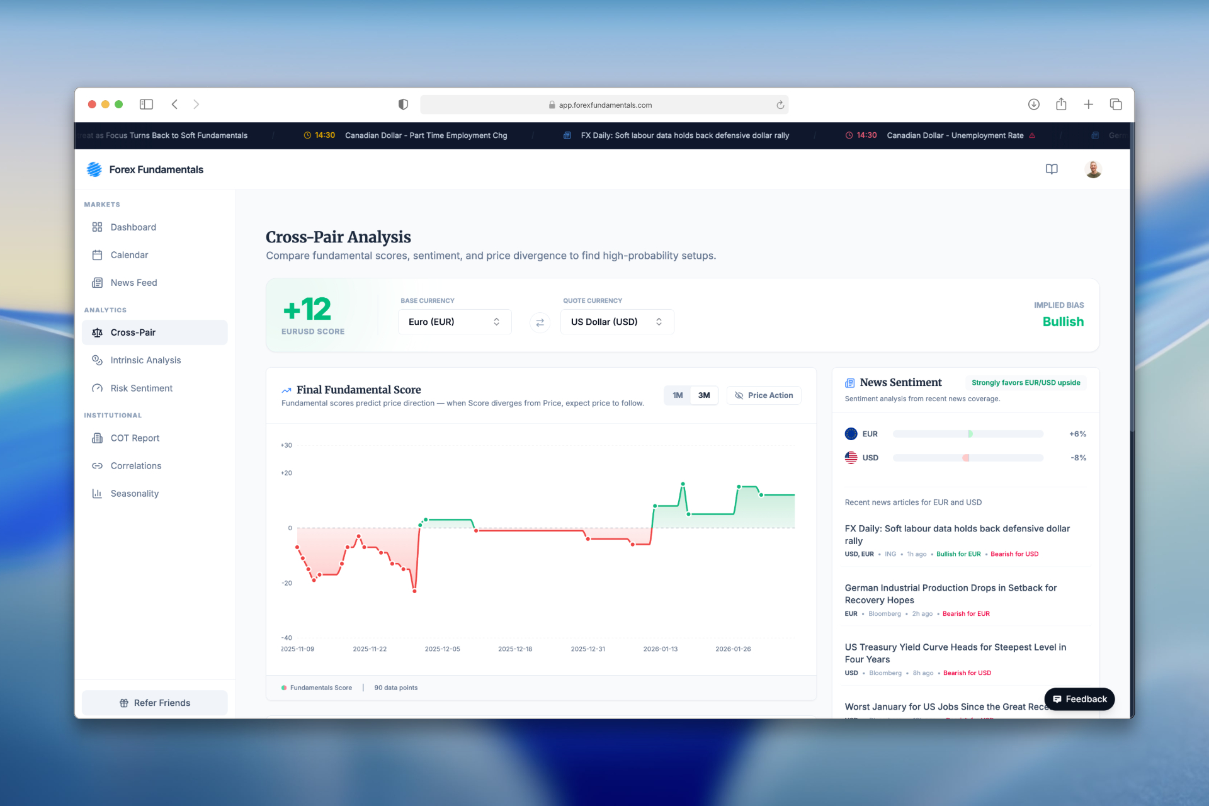Click the swap currencies icon button
The width and height of the screenshot is (1209, 806).
540,322
